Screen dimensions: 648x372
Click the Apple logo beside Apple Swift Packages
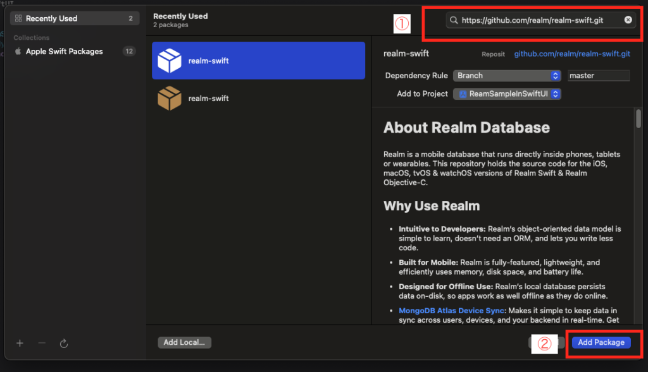click(18, 51)
